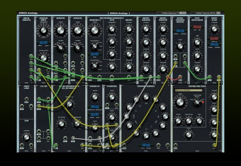
Task: Toggle the LFO Unipolar/Bipolar switch
Action: [95, 107]
